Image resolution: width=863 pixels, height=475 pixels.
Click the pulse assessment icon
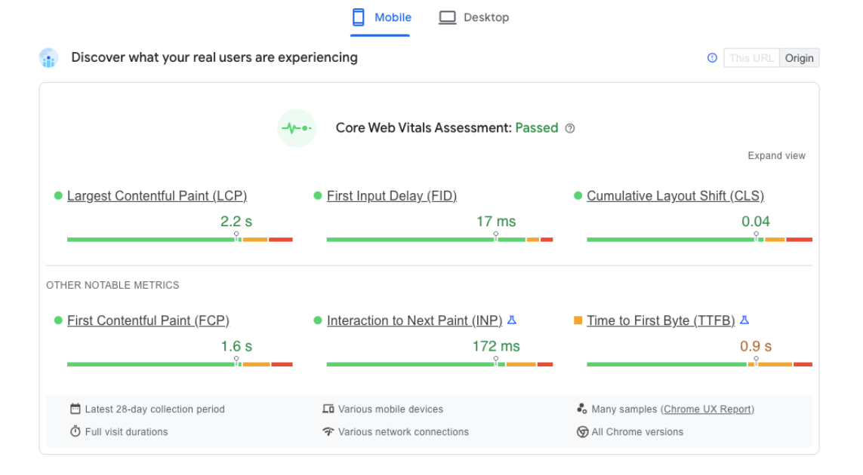pos(297,127)
